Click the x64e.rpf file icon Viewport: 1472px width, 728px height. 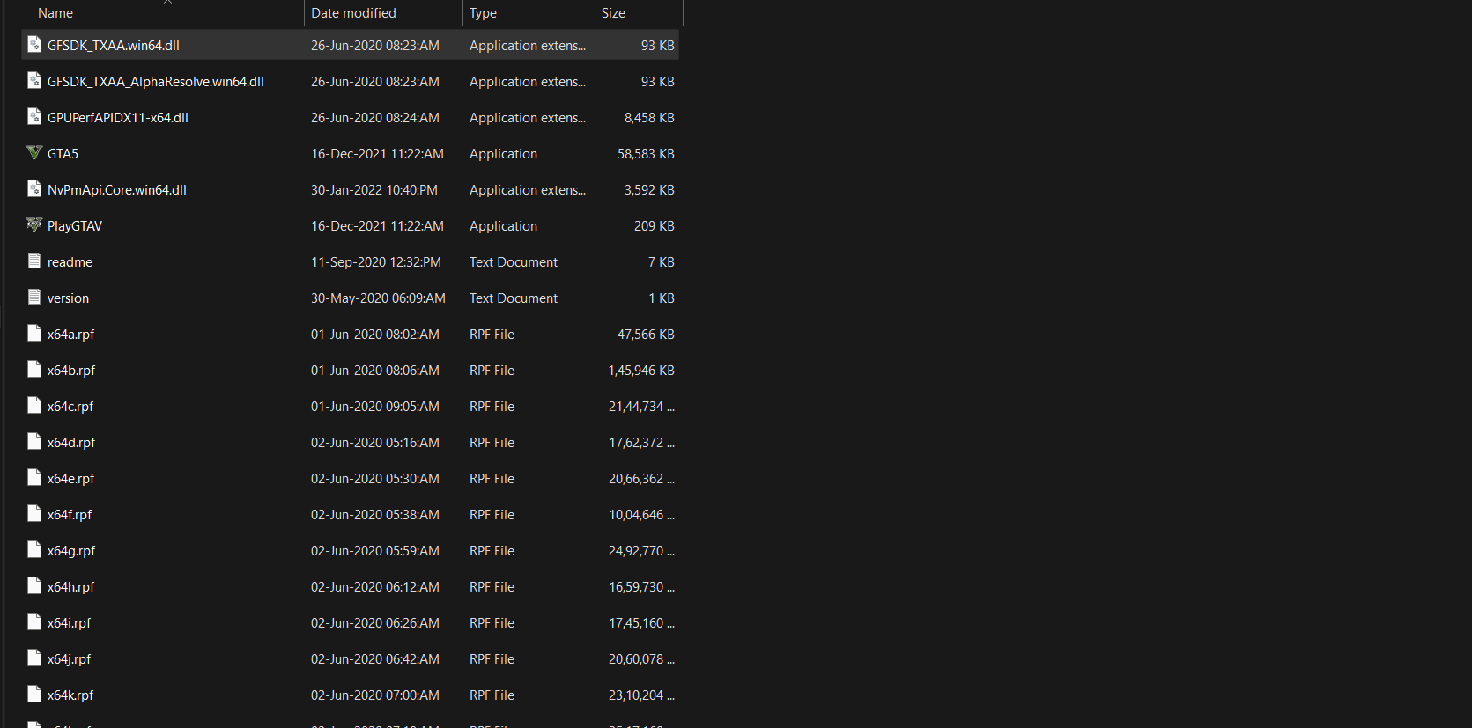coord(34,477)
